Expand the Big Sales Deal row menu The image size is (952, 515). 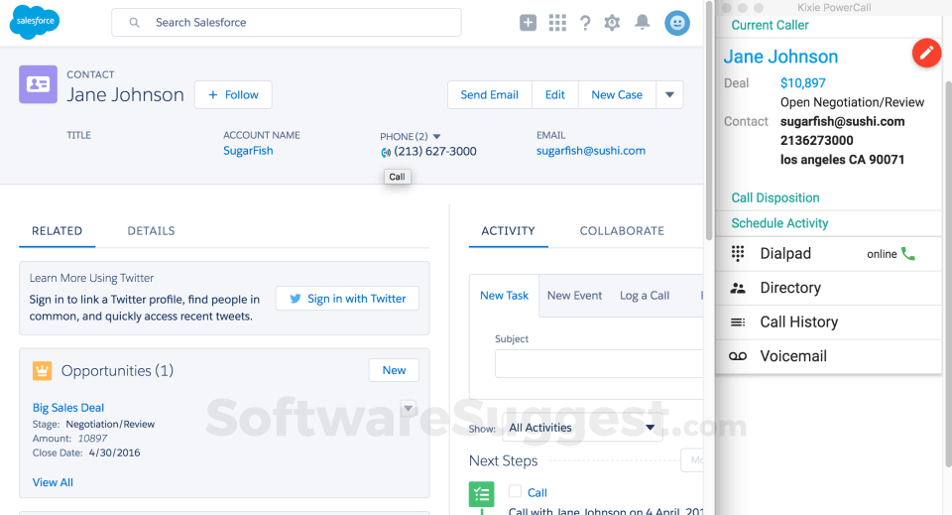click(x=409, y=408)
